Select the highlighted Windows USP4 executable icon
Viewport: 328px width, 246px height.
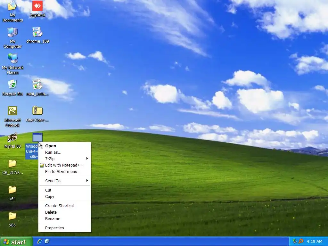[37, 137]
